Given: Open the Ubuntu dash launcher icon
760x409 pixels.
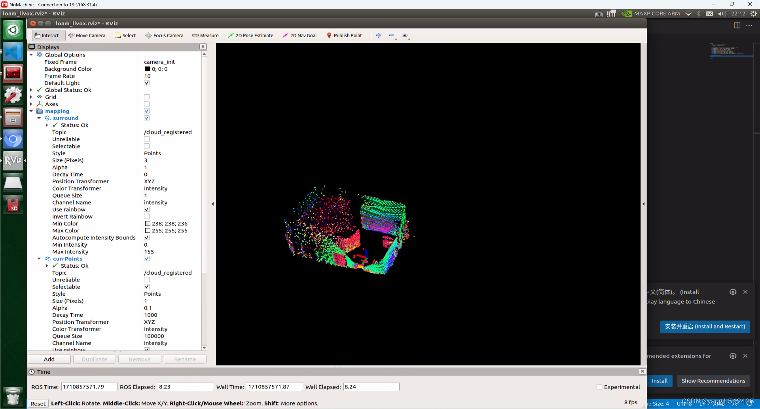Looking at the screenshot, I should 13,30.
